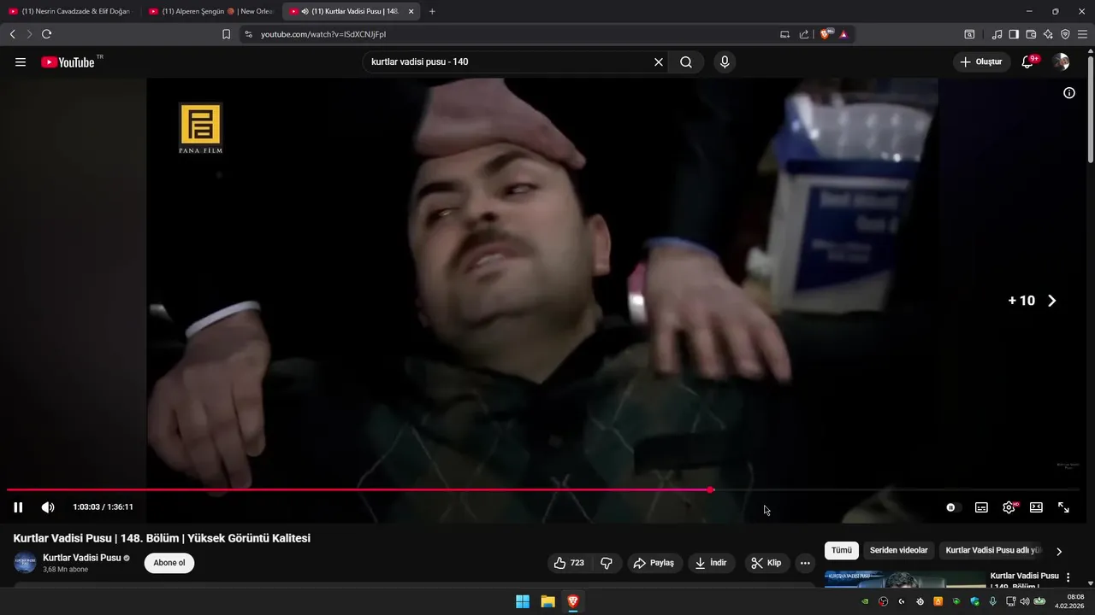Focus the YouTube search box
This screenshot has width=1095, height=615.
point(510,62)
